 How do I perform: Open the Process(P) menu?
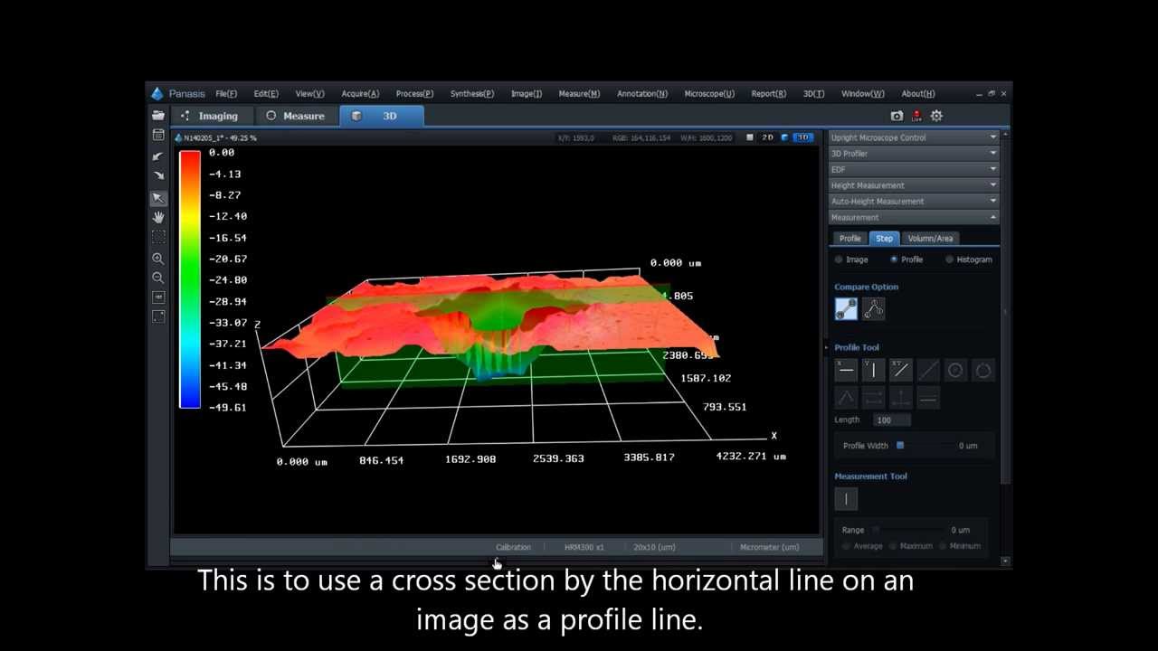414,93
